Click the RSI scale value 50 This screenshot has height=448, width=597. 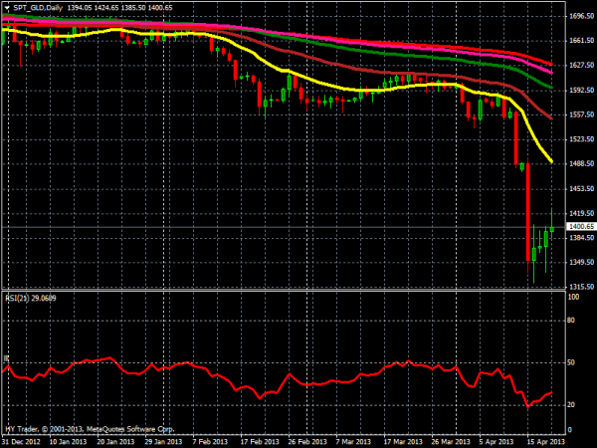571,362
